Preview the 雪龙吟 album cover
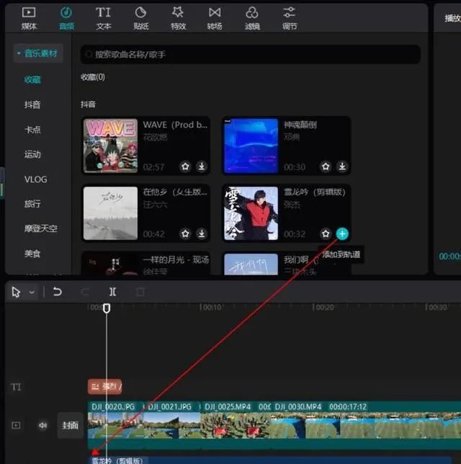Screen dimensions: 461x464 pyautogui.click(x=251, y=213)
